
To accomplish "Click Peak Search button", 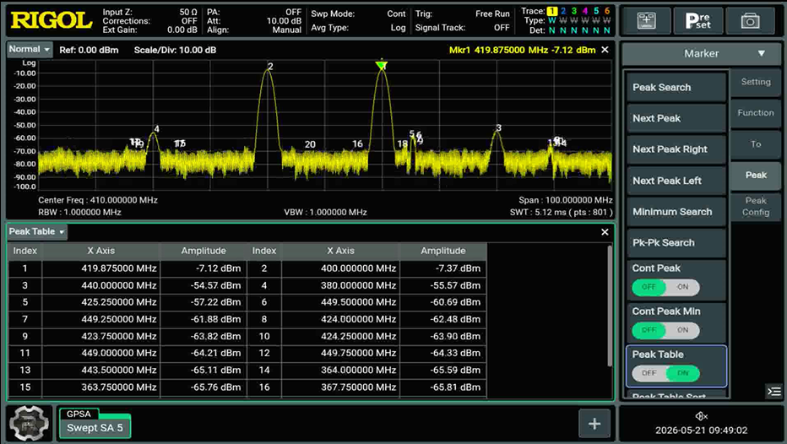I will (676, 87).
